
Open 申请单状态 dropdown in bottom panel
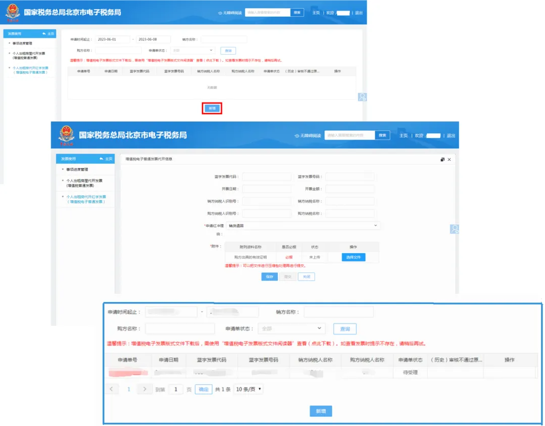pyautogui.click(x=292, y=328)
